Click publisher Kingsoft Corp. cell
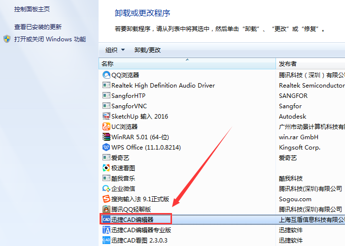345x246 pixels. click(300, 148)
